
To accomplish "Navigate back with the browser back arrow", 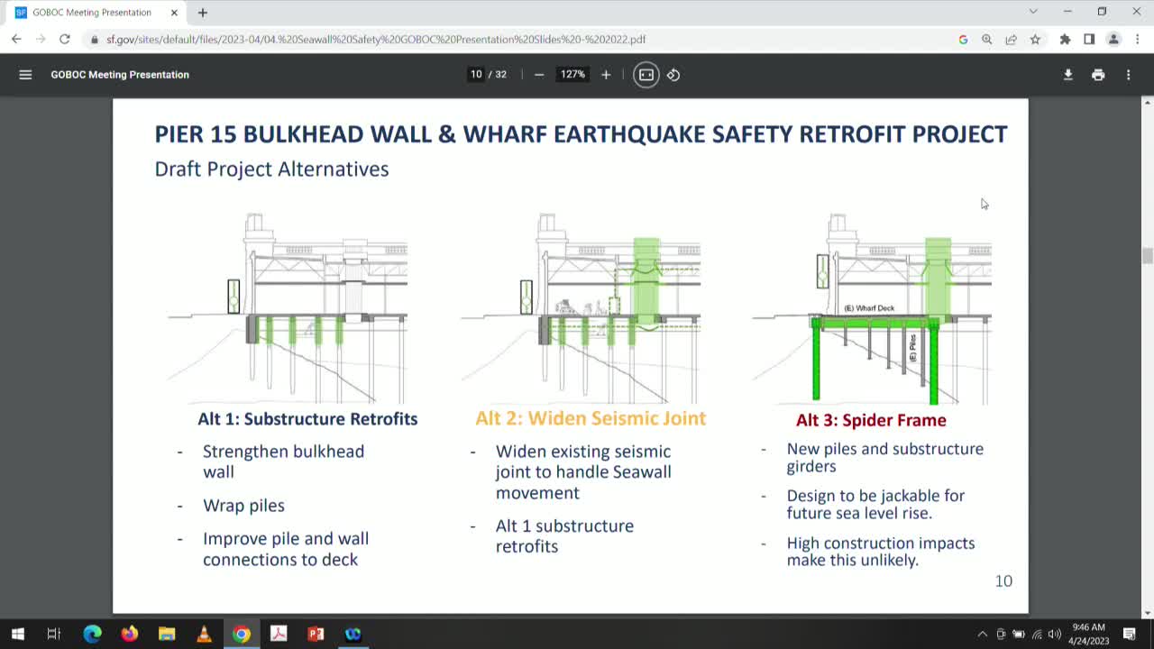I will tap(15, 39).
